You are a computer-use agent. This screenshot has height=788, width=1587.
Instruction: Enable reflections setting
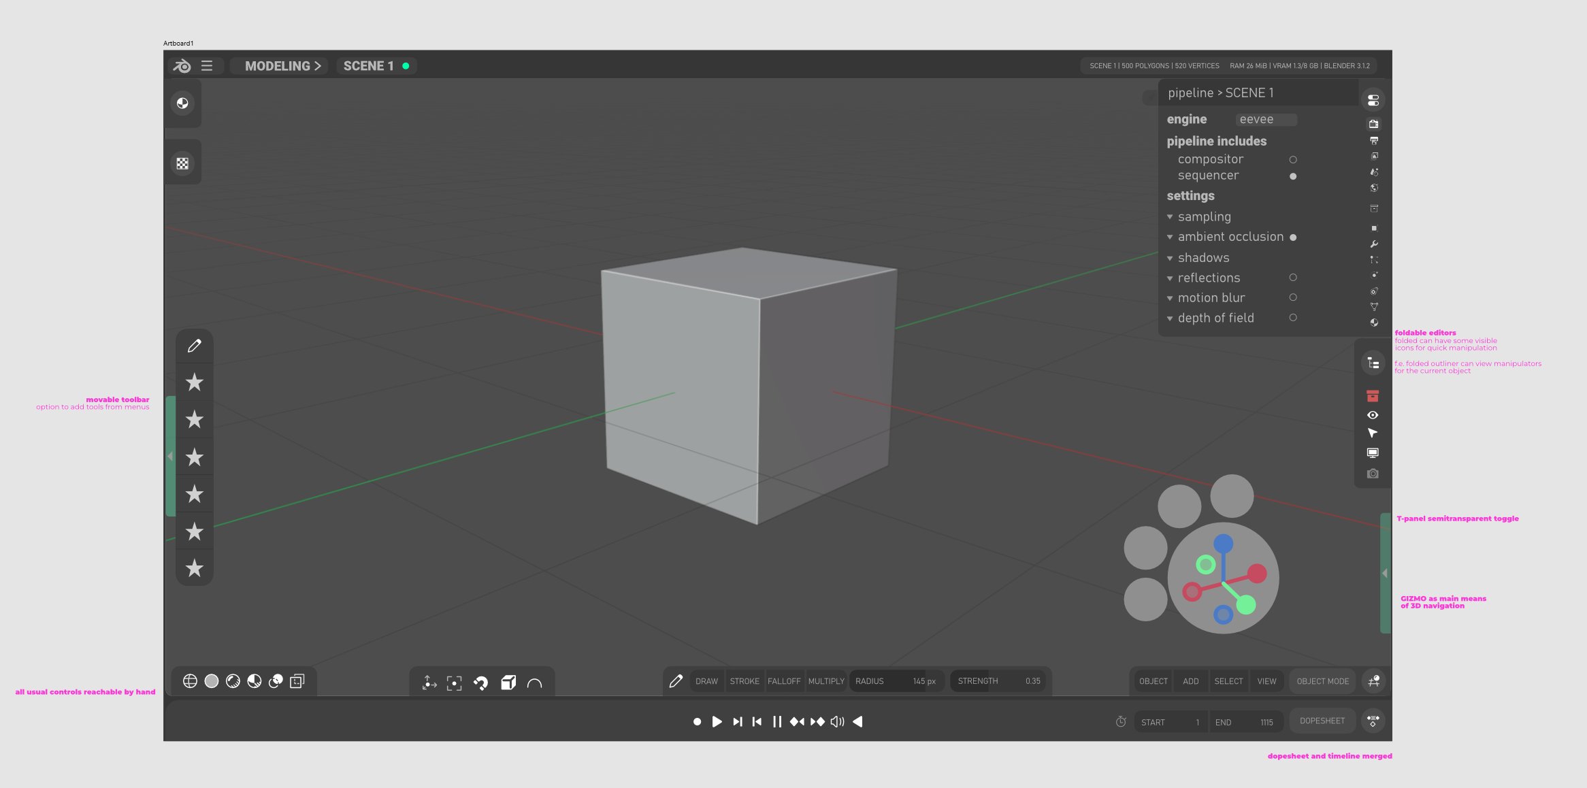tap(1293, 278)
